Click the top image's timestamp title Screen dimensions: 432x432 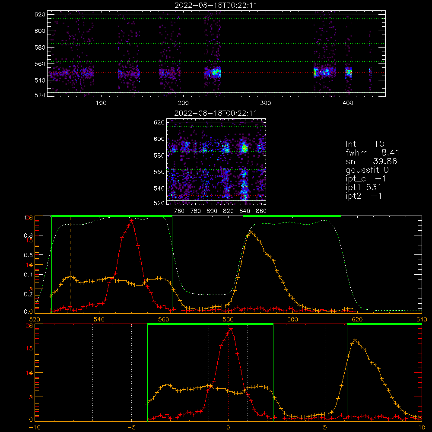[216, 5]
